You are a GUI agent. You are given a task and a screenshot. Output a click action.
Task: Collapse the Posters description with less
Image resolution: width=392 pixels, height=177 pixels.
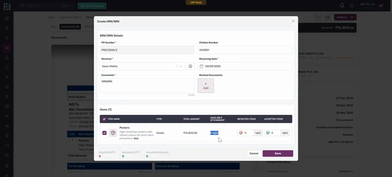point(136,138)
